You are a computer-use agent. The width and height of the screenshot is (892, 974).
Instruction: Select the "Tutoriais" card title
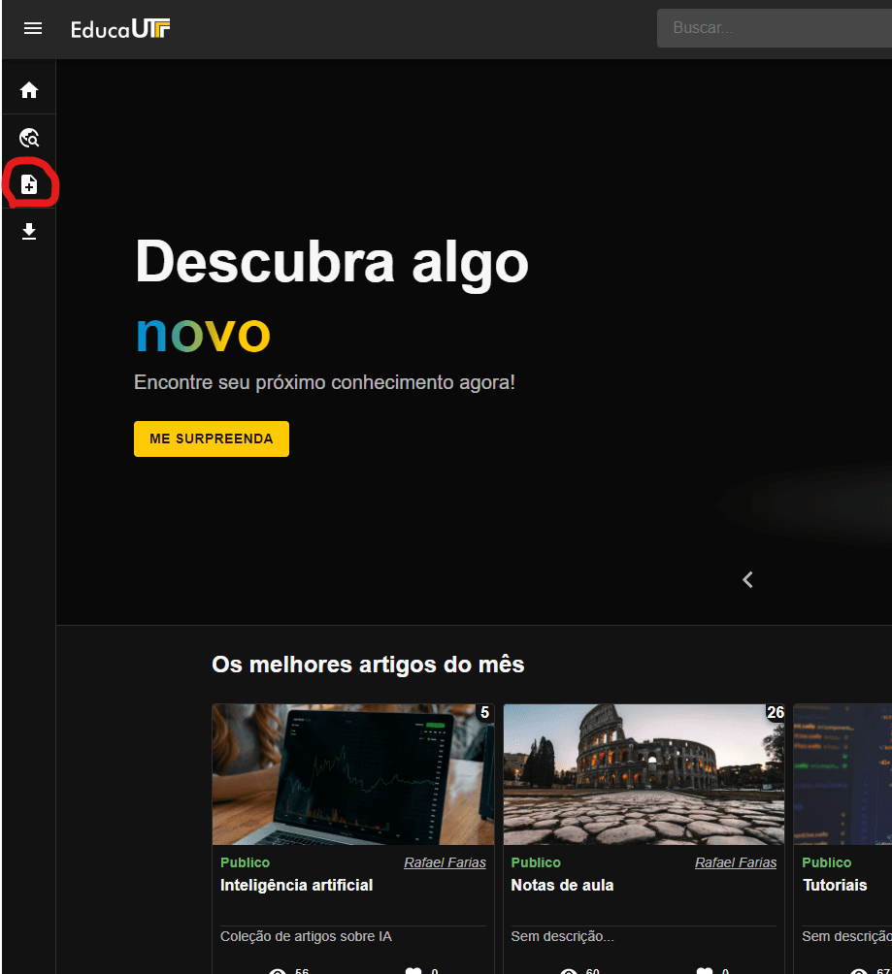(x=834, y=885)
